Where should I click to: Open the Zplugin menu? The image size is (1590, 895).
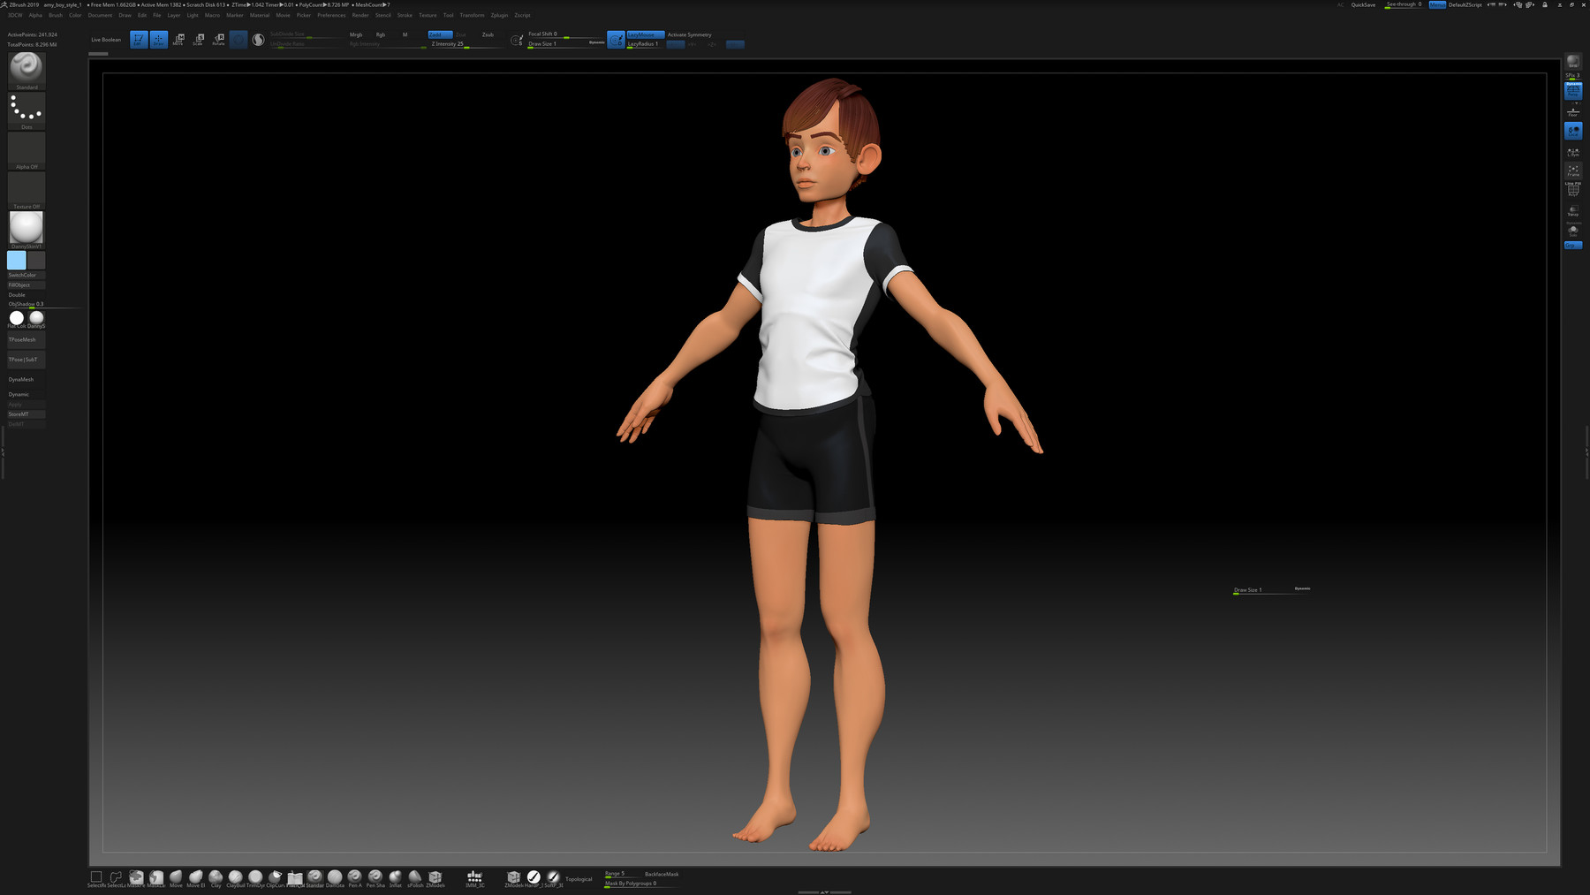[x=499, y=15]
